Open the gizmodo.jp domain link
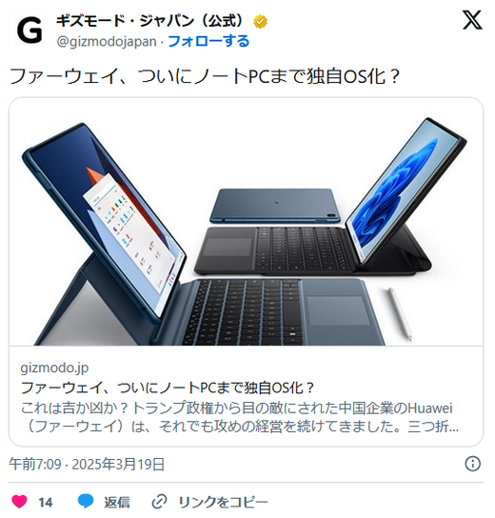The height and width of the screenshot is (518, 495). (54, 368)
